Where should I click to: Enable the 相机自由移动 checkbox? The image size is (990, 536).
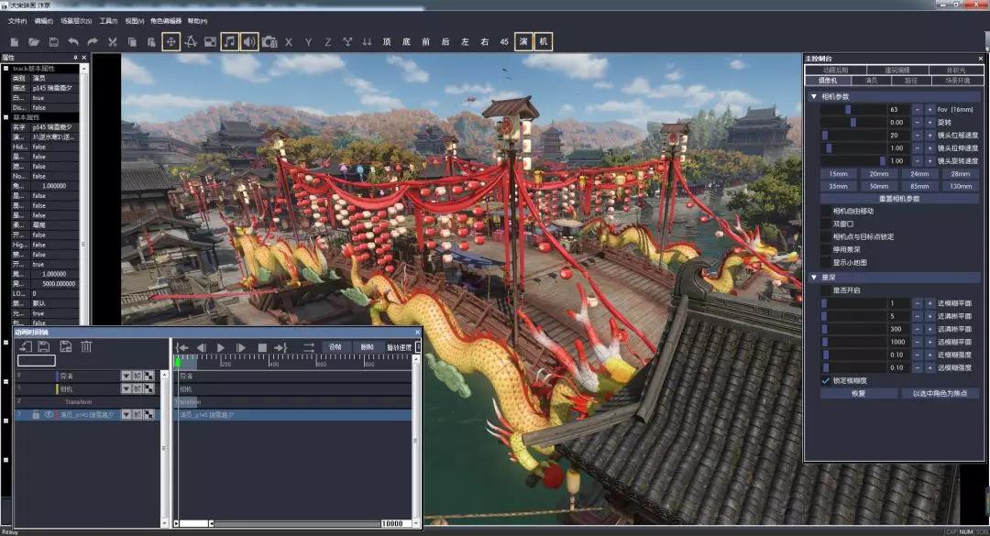point(826,211)
